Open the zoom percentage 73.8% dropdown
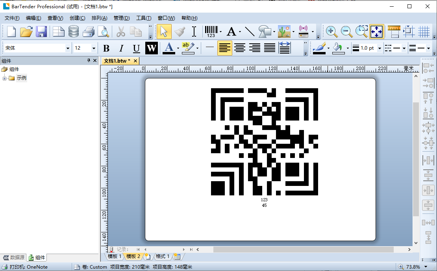Screen dimensions: 437x271 pos(426,267)
